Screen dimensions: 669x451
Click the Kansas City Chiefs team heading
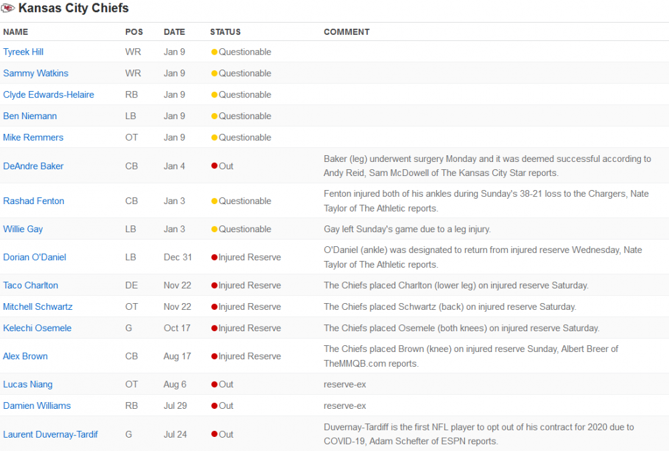74,8
